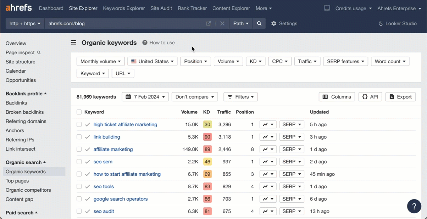Click the search magnifier icon in the URL bar
This screenshot has height=219, width=427.
[x=259, y=23]
